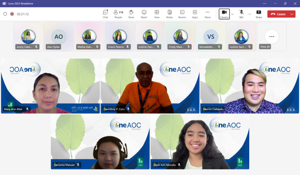
Task: Toggle the Camera on or off
Action: click(224, 14)
